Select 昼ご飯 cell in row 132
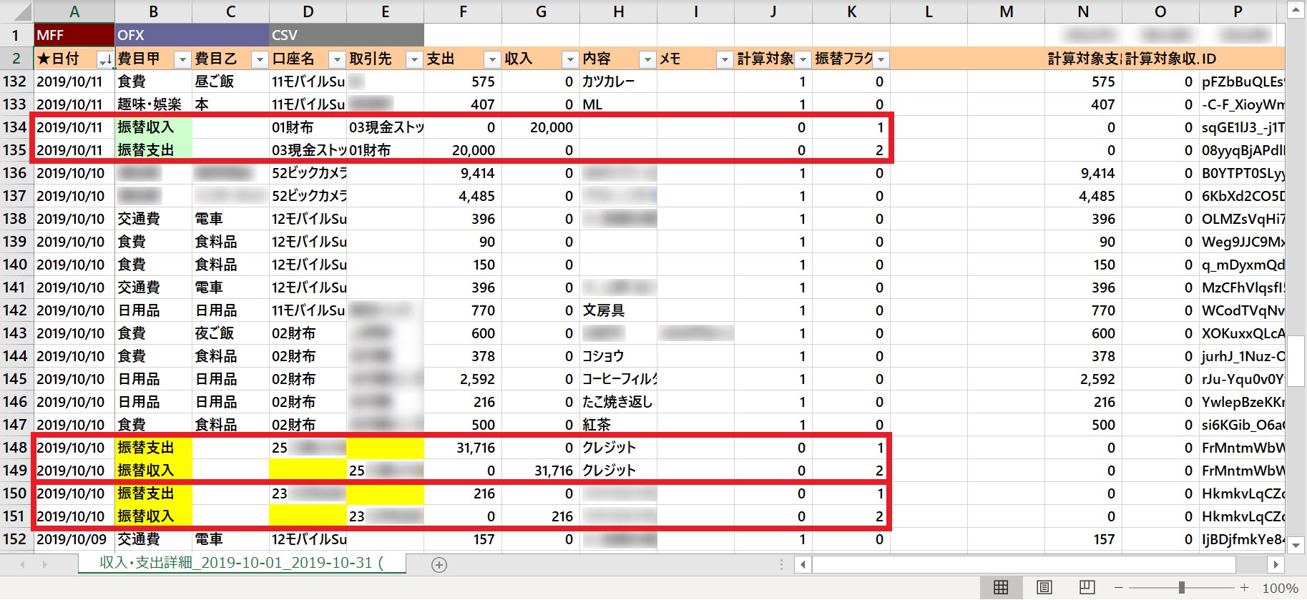Image resolution: width=1307 pixels, height=600 pixels. pyautogui.click(x=230, y=82)
